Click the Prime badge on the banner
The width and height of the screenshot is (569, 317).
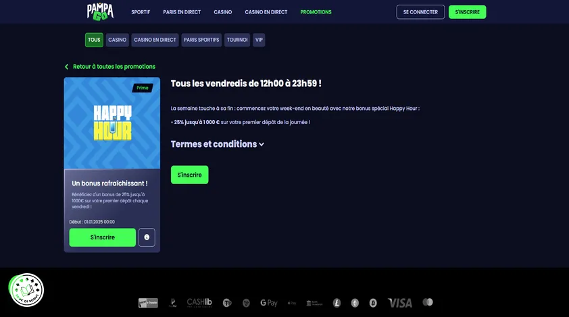(x=142, y=88)
